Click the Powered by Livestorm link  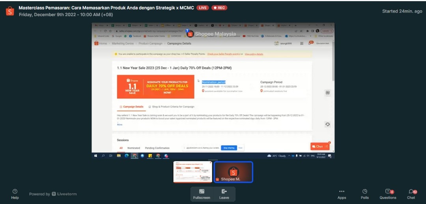tap(53, 194)
